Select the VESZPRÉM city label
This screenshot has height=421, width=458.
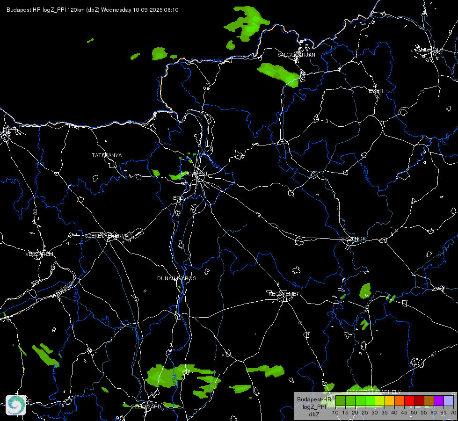click(x=39, y=254)
